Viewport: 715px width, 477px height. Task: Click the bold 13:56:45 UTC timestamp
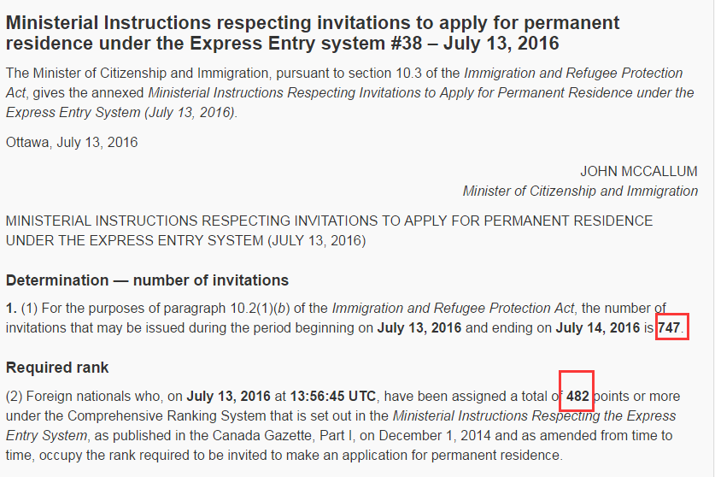(x=333, y=396)
